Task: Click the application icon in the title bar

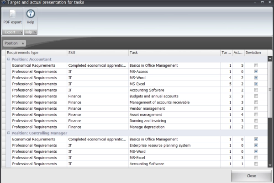Action: [4, 3]
